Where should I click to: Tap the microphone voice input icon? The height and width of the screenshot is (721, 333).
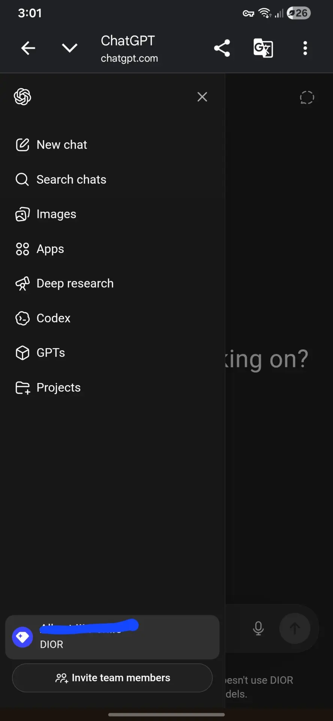click(258, 628)
